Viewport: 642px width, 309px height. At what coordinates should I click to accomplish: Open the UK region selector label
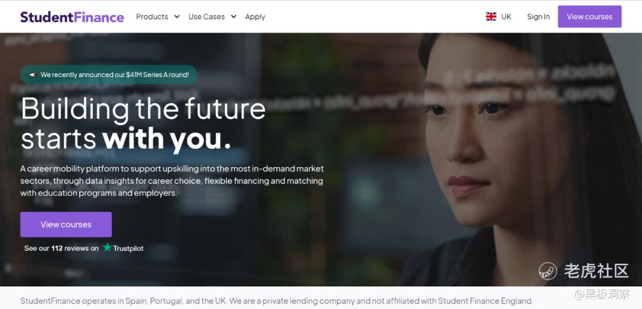(506, 17)
